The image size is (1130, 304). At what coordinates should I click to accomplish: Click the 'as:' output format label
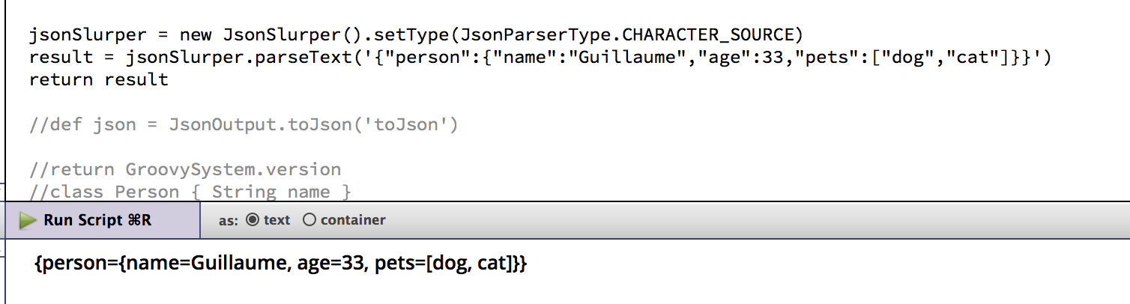(x=229, y=220)
